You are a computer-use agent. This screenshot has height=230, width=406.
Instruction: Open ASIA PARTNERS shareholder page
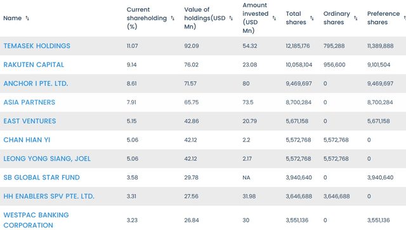point(29,102)
